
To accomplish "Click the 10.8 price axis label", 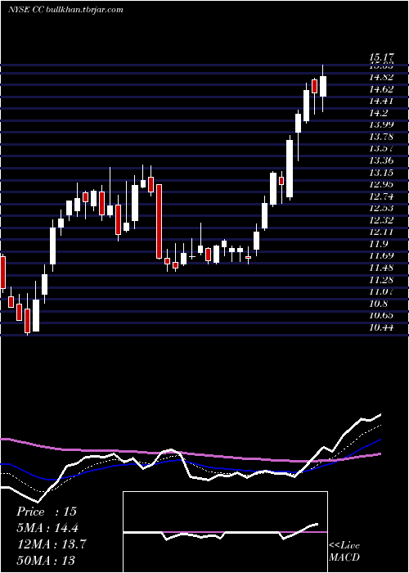I will tap(378, 304).
